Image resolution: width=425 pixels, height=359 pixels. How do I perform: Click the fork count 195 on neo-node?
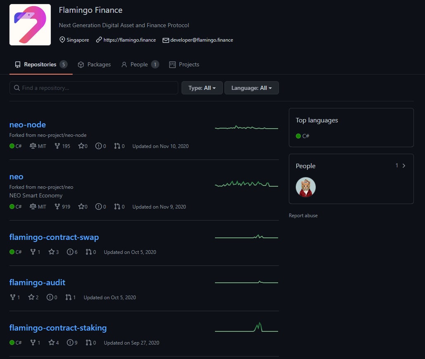tap(66, 146)
